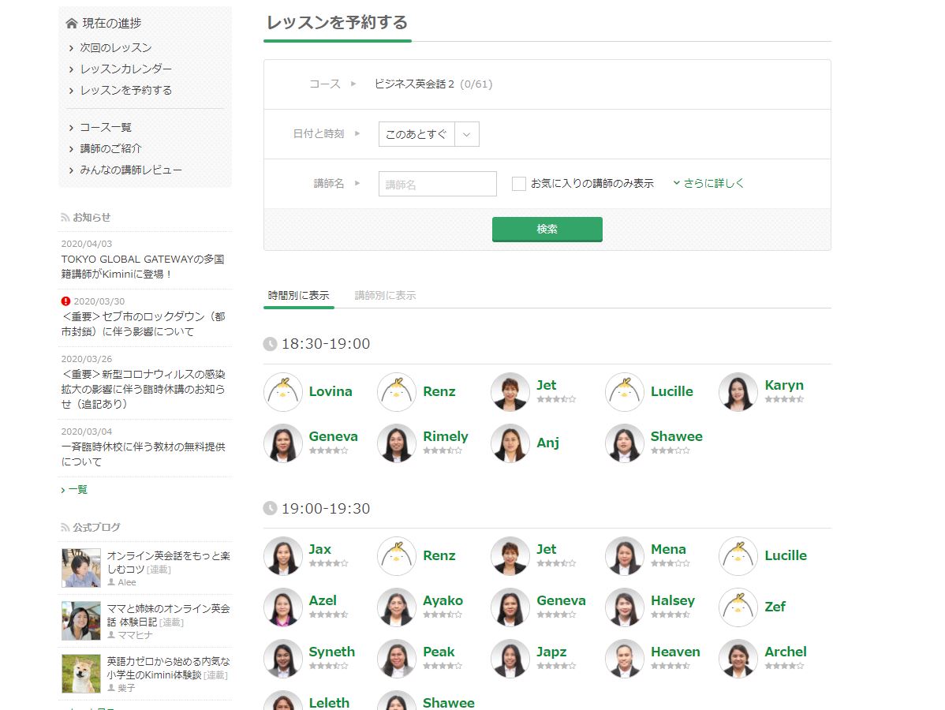Open コース一覧 in the sidebar
945x710 pixels.
click(x=106, y=127)
